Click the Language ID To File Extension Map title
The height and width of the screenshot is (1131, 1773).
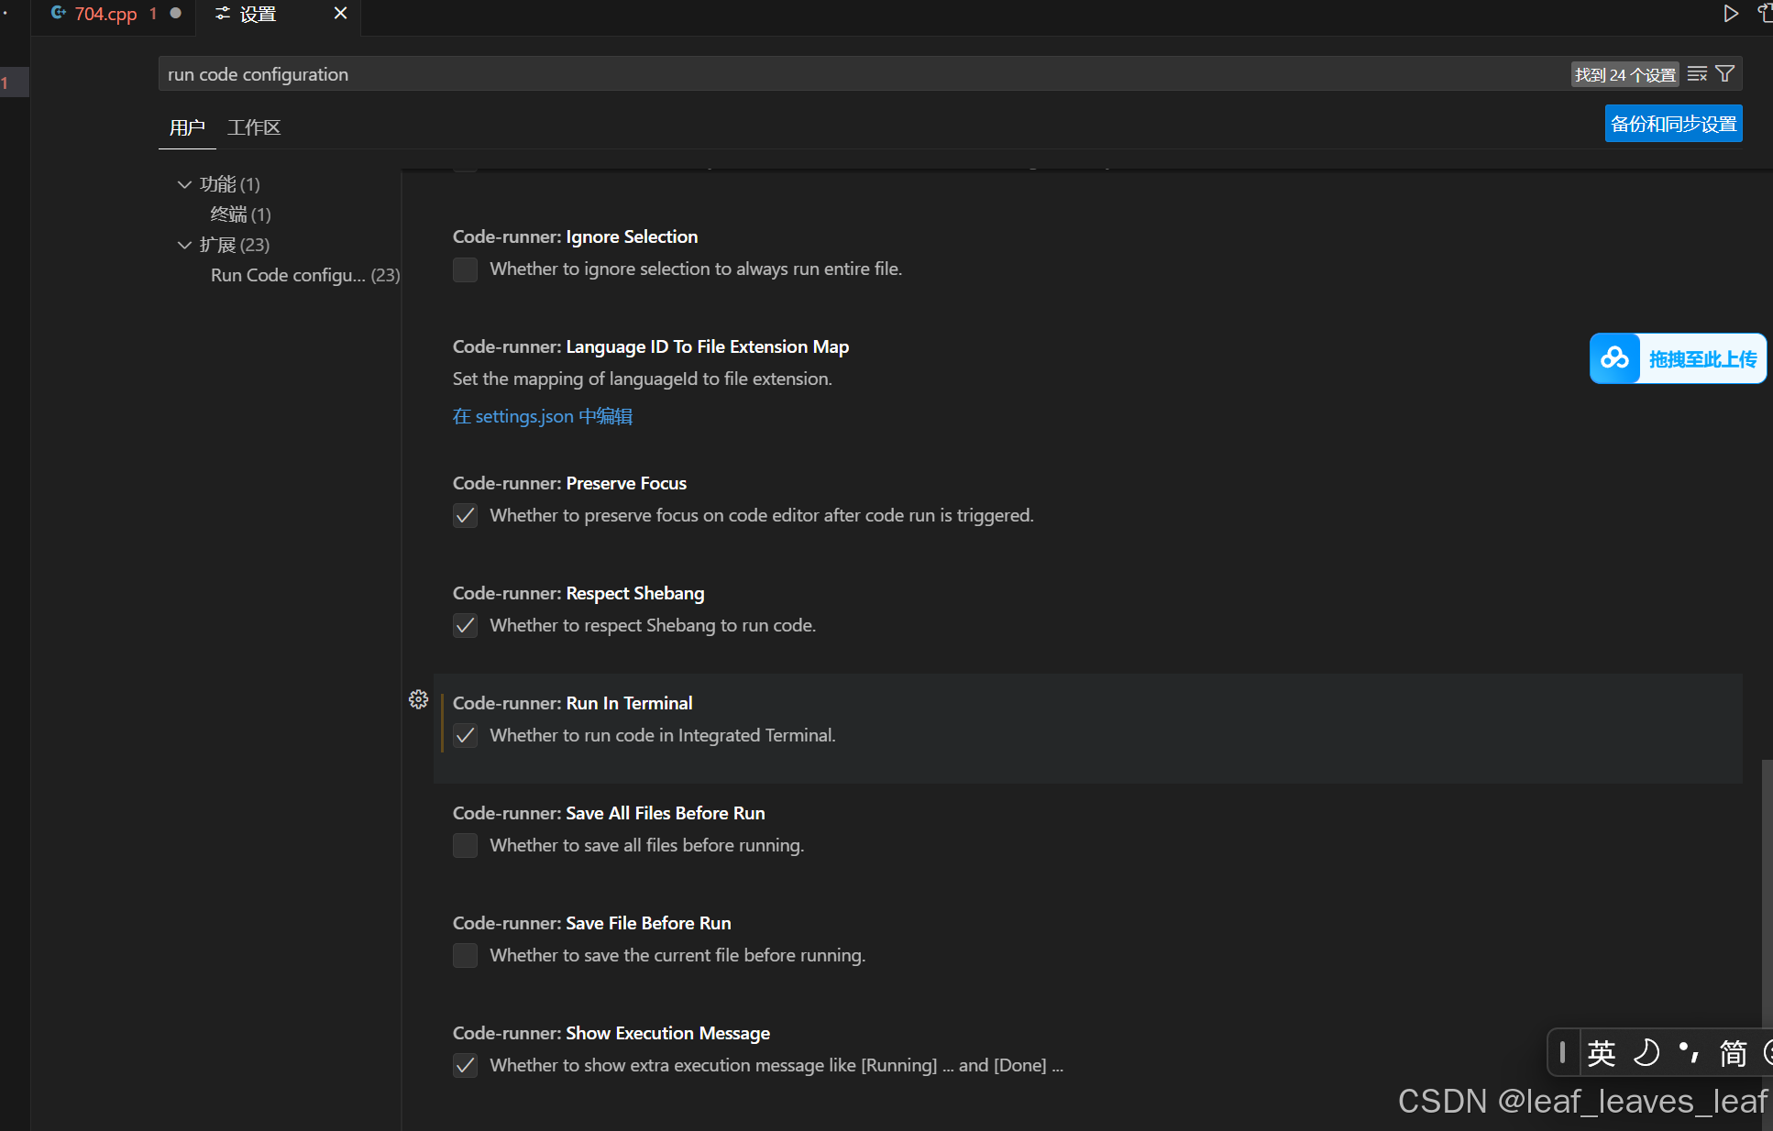click(707, 346)
